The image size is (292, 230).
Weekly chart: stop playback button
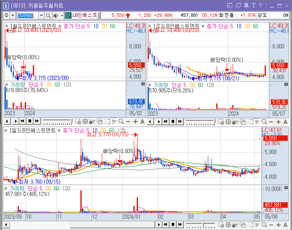pos(173,122)
